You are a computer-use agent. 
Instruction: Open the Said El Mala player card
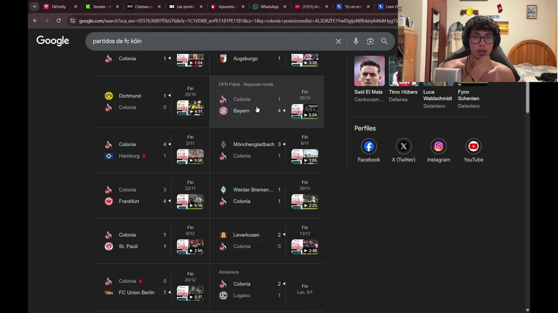pyautogui.click(x=369, y=80)
